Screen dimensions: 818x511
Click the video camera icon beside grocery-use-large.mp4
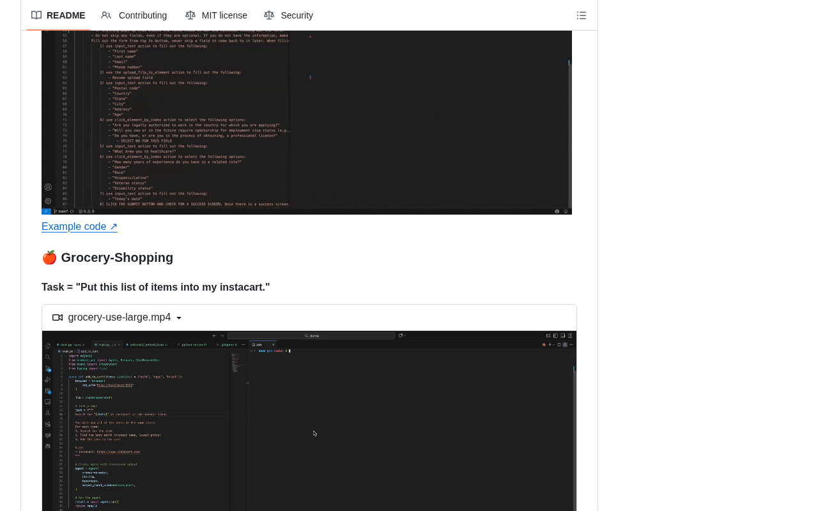58,317
